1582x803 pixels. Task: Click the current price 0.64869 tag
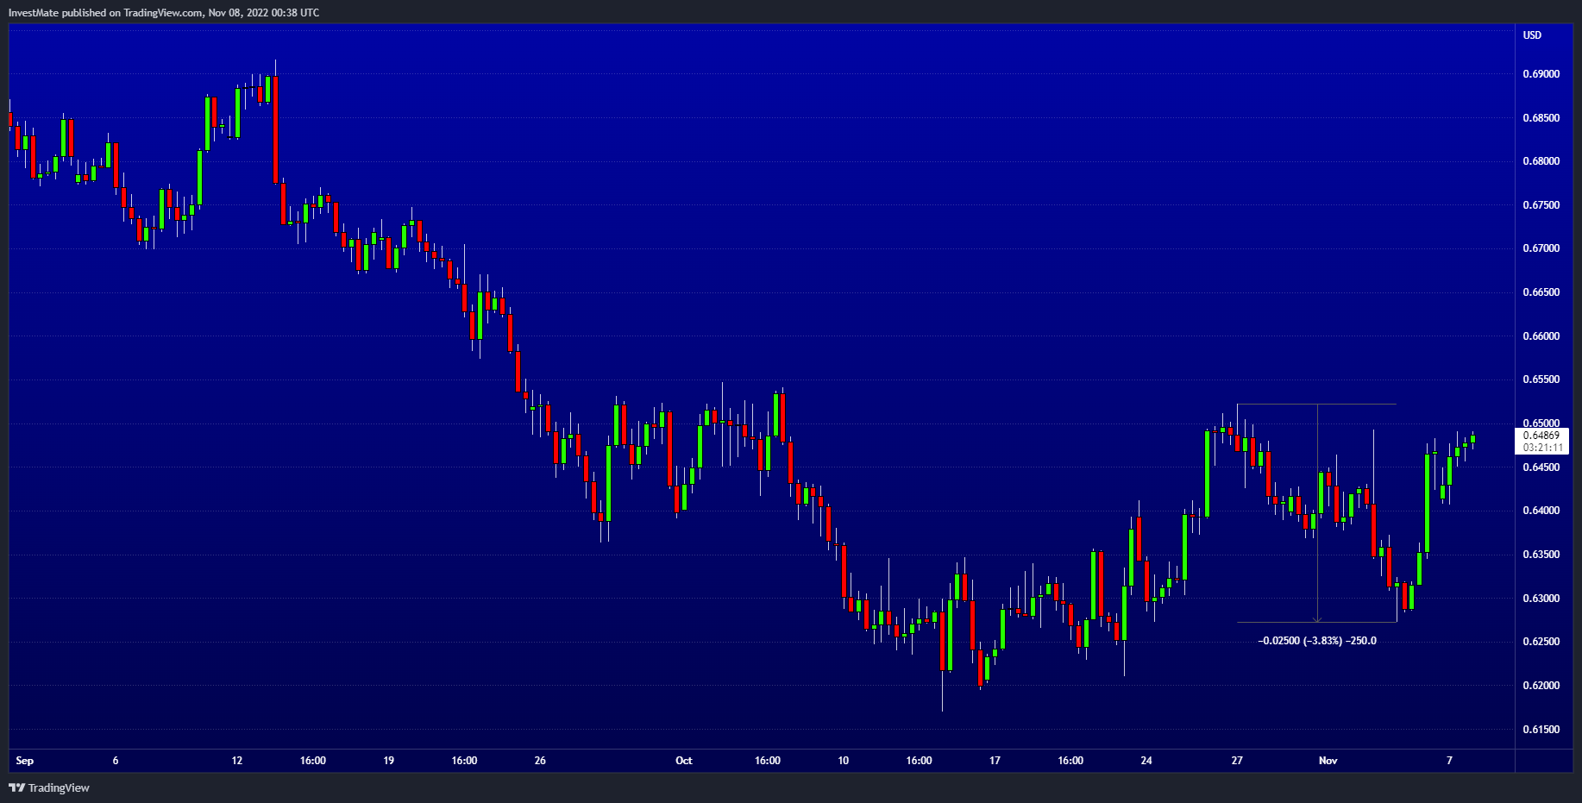pos(1541,436)
